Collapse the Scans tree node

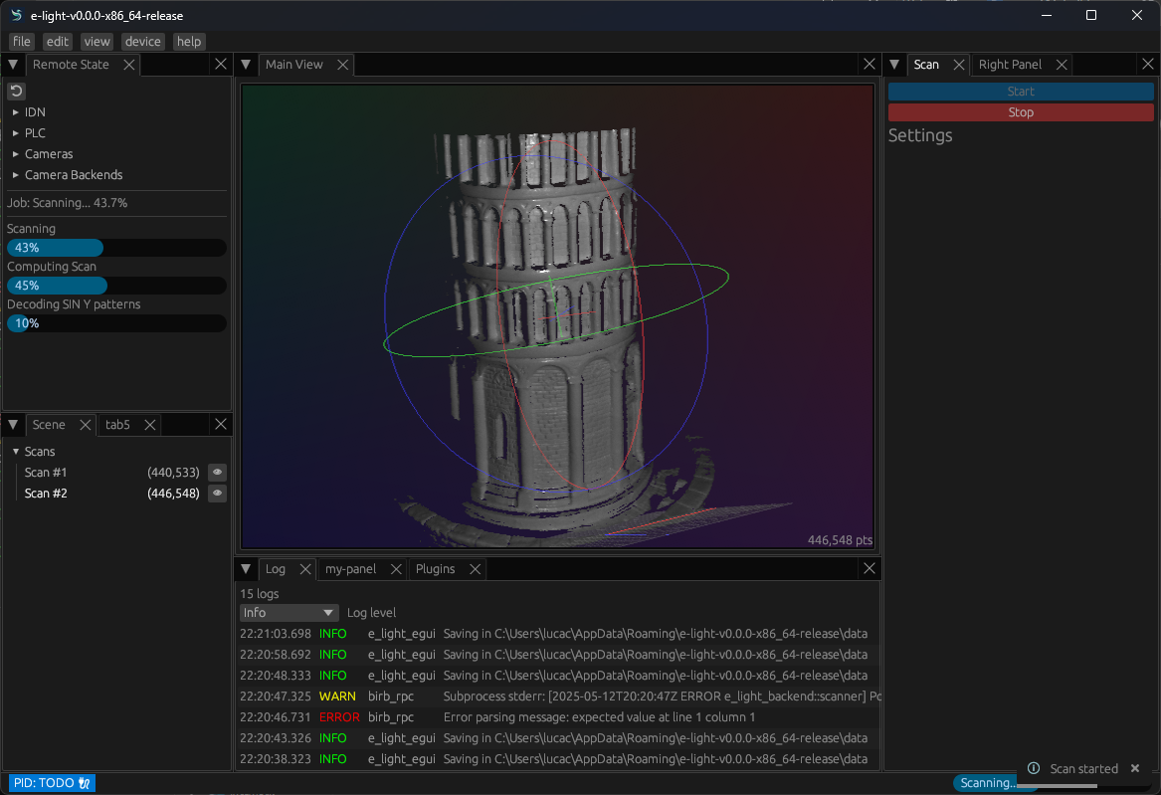point(16,452)
